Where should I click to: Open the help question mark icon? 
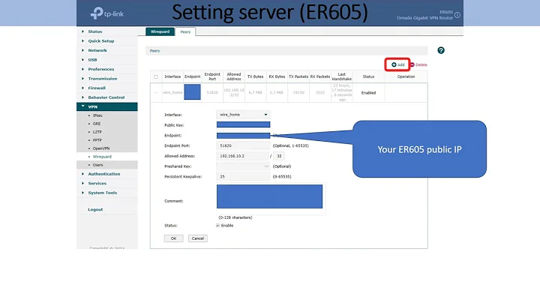tap(441, 50)
